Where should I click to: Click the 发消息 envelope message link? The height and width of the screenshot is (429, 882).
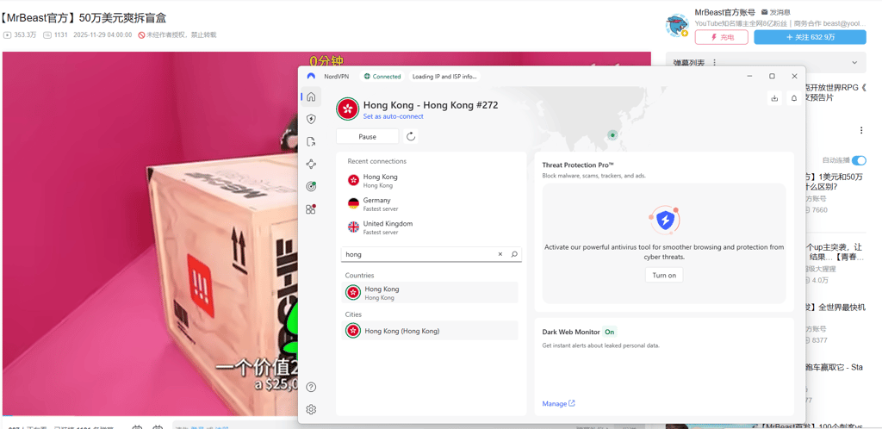[776, 12]
